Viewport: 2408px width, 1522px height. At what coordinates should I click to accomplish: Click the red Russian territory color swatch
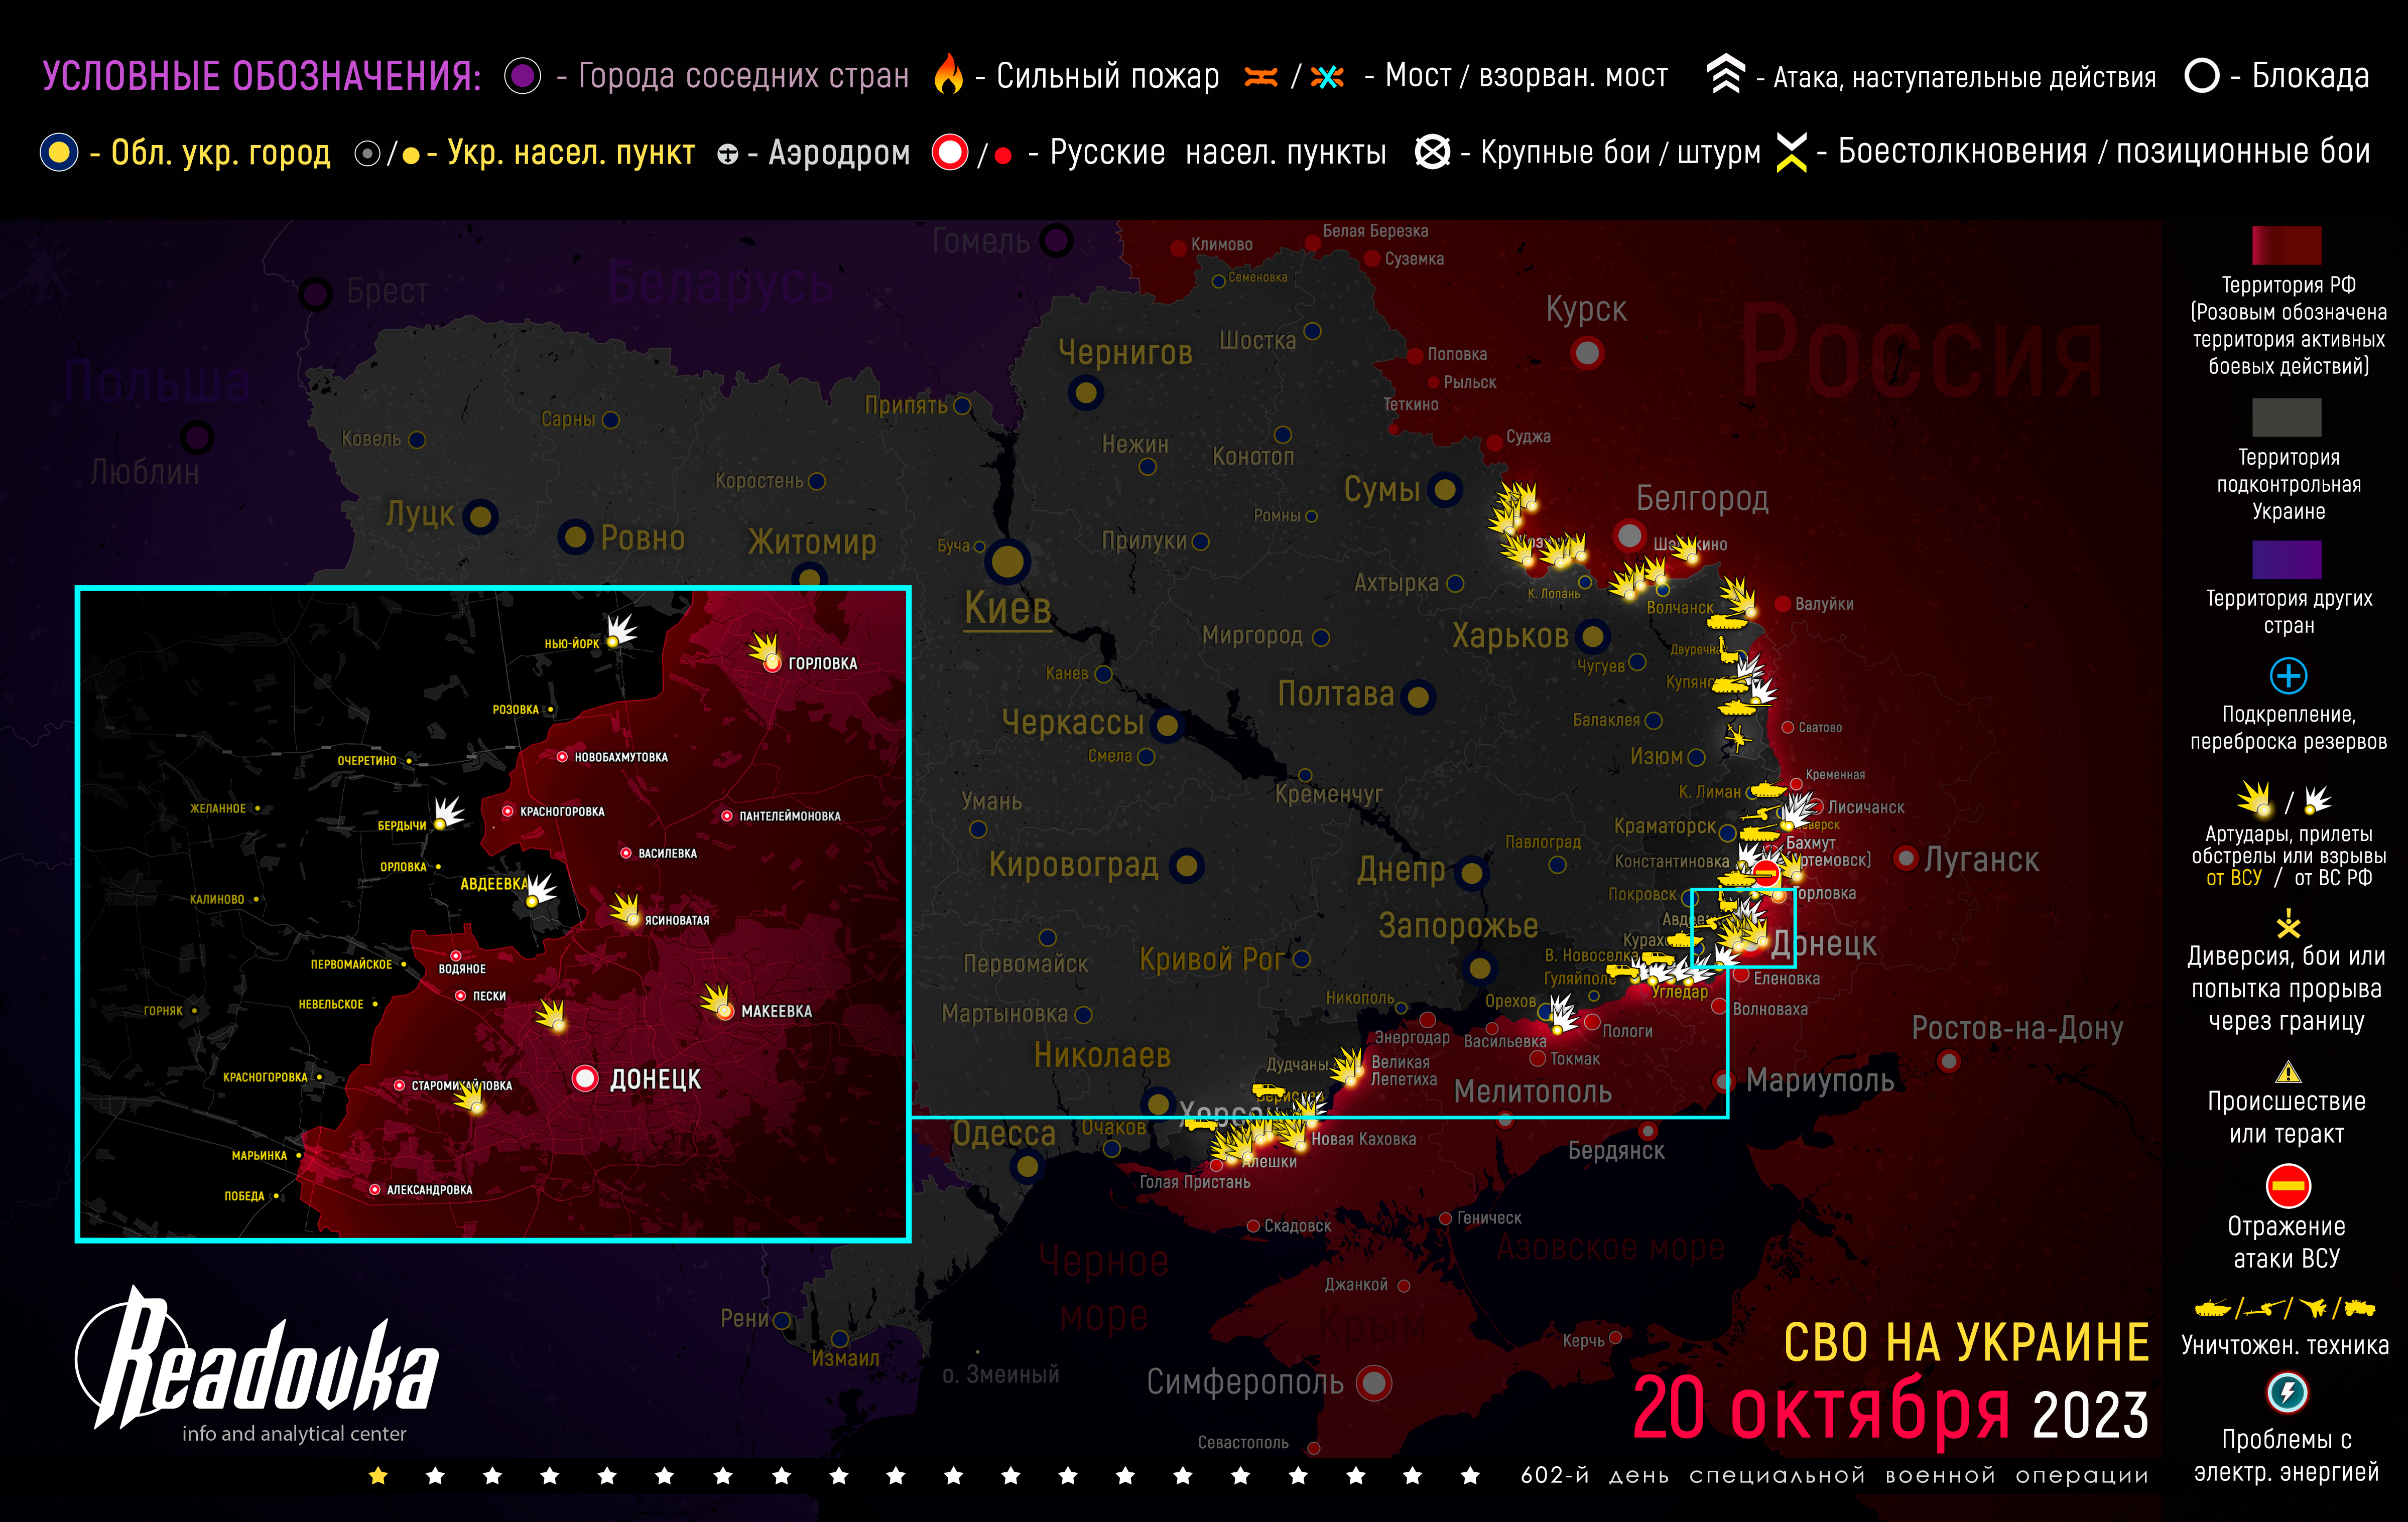coord(2286,246)
